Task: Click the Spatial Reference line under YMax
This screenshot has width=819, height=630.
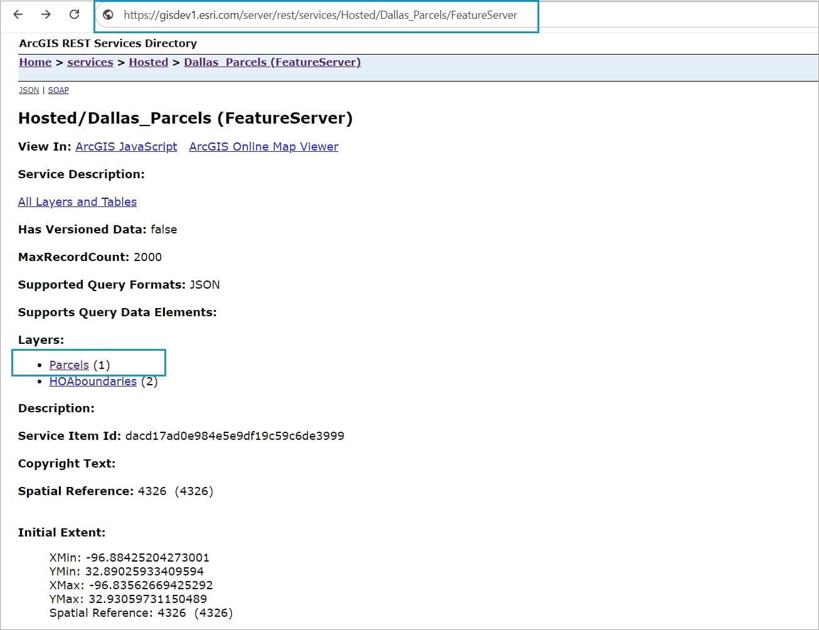Action: [x=141, y=613]
